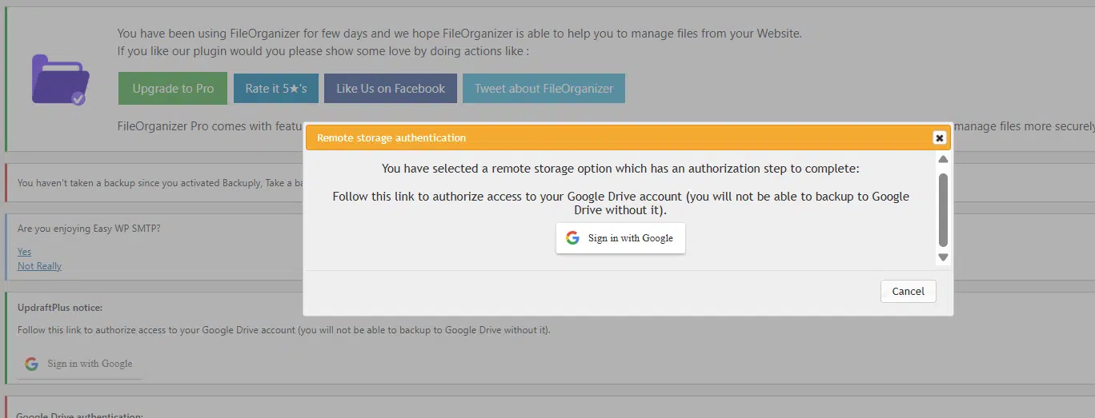
Task: Click Sign in with Google in the dialog
Action: point(620,238)
